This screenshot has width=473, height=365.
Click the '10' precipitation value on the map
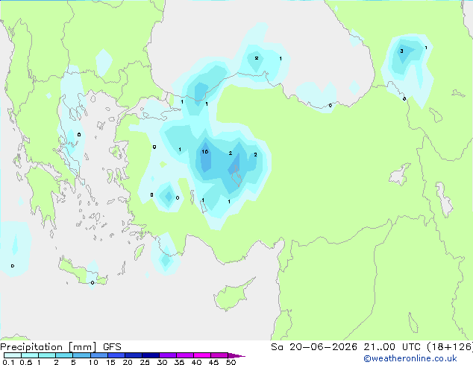pyautogui.click(x=205, y=151)
